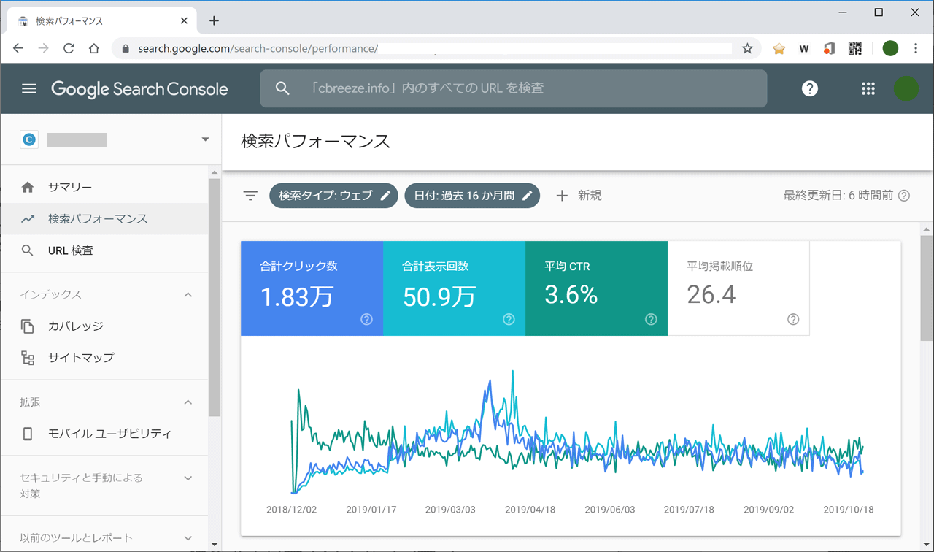Click the Google Search Console logo
This screenshot has height=552, width=934.
[139, 89]
